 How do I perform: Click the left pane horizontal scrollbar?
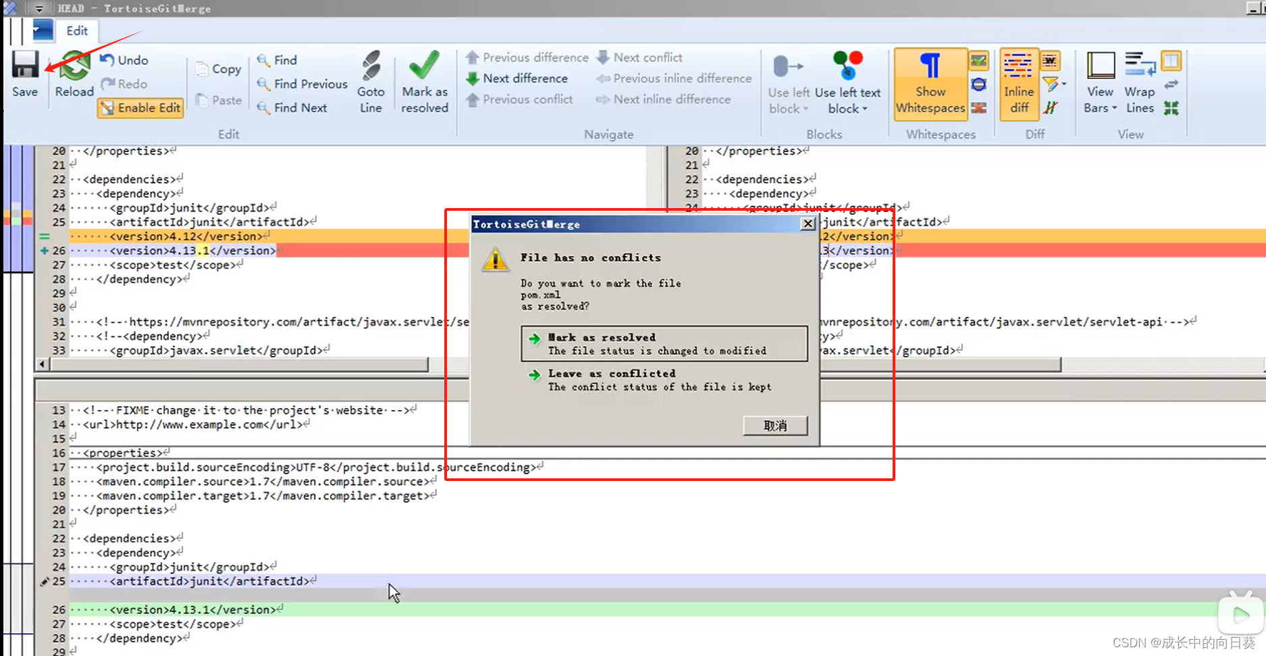coord(240,365)
